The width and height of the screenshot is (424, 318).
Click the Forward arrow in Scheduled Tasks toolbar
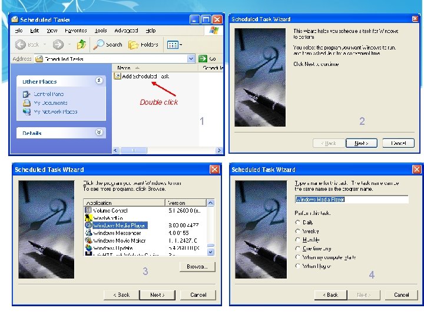pos(58,45)
